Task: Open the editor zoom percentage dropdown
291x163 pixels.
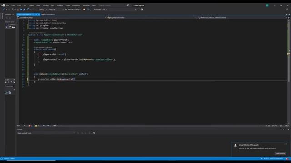Action: click(20, 126)
